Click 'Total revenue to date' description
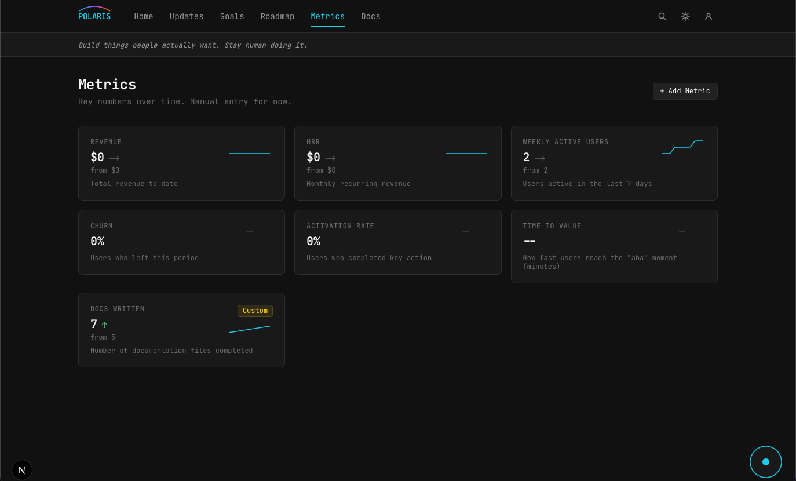 pos(134,184)
